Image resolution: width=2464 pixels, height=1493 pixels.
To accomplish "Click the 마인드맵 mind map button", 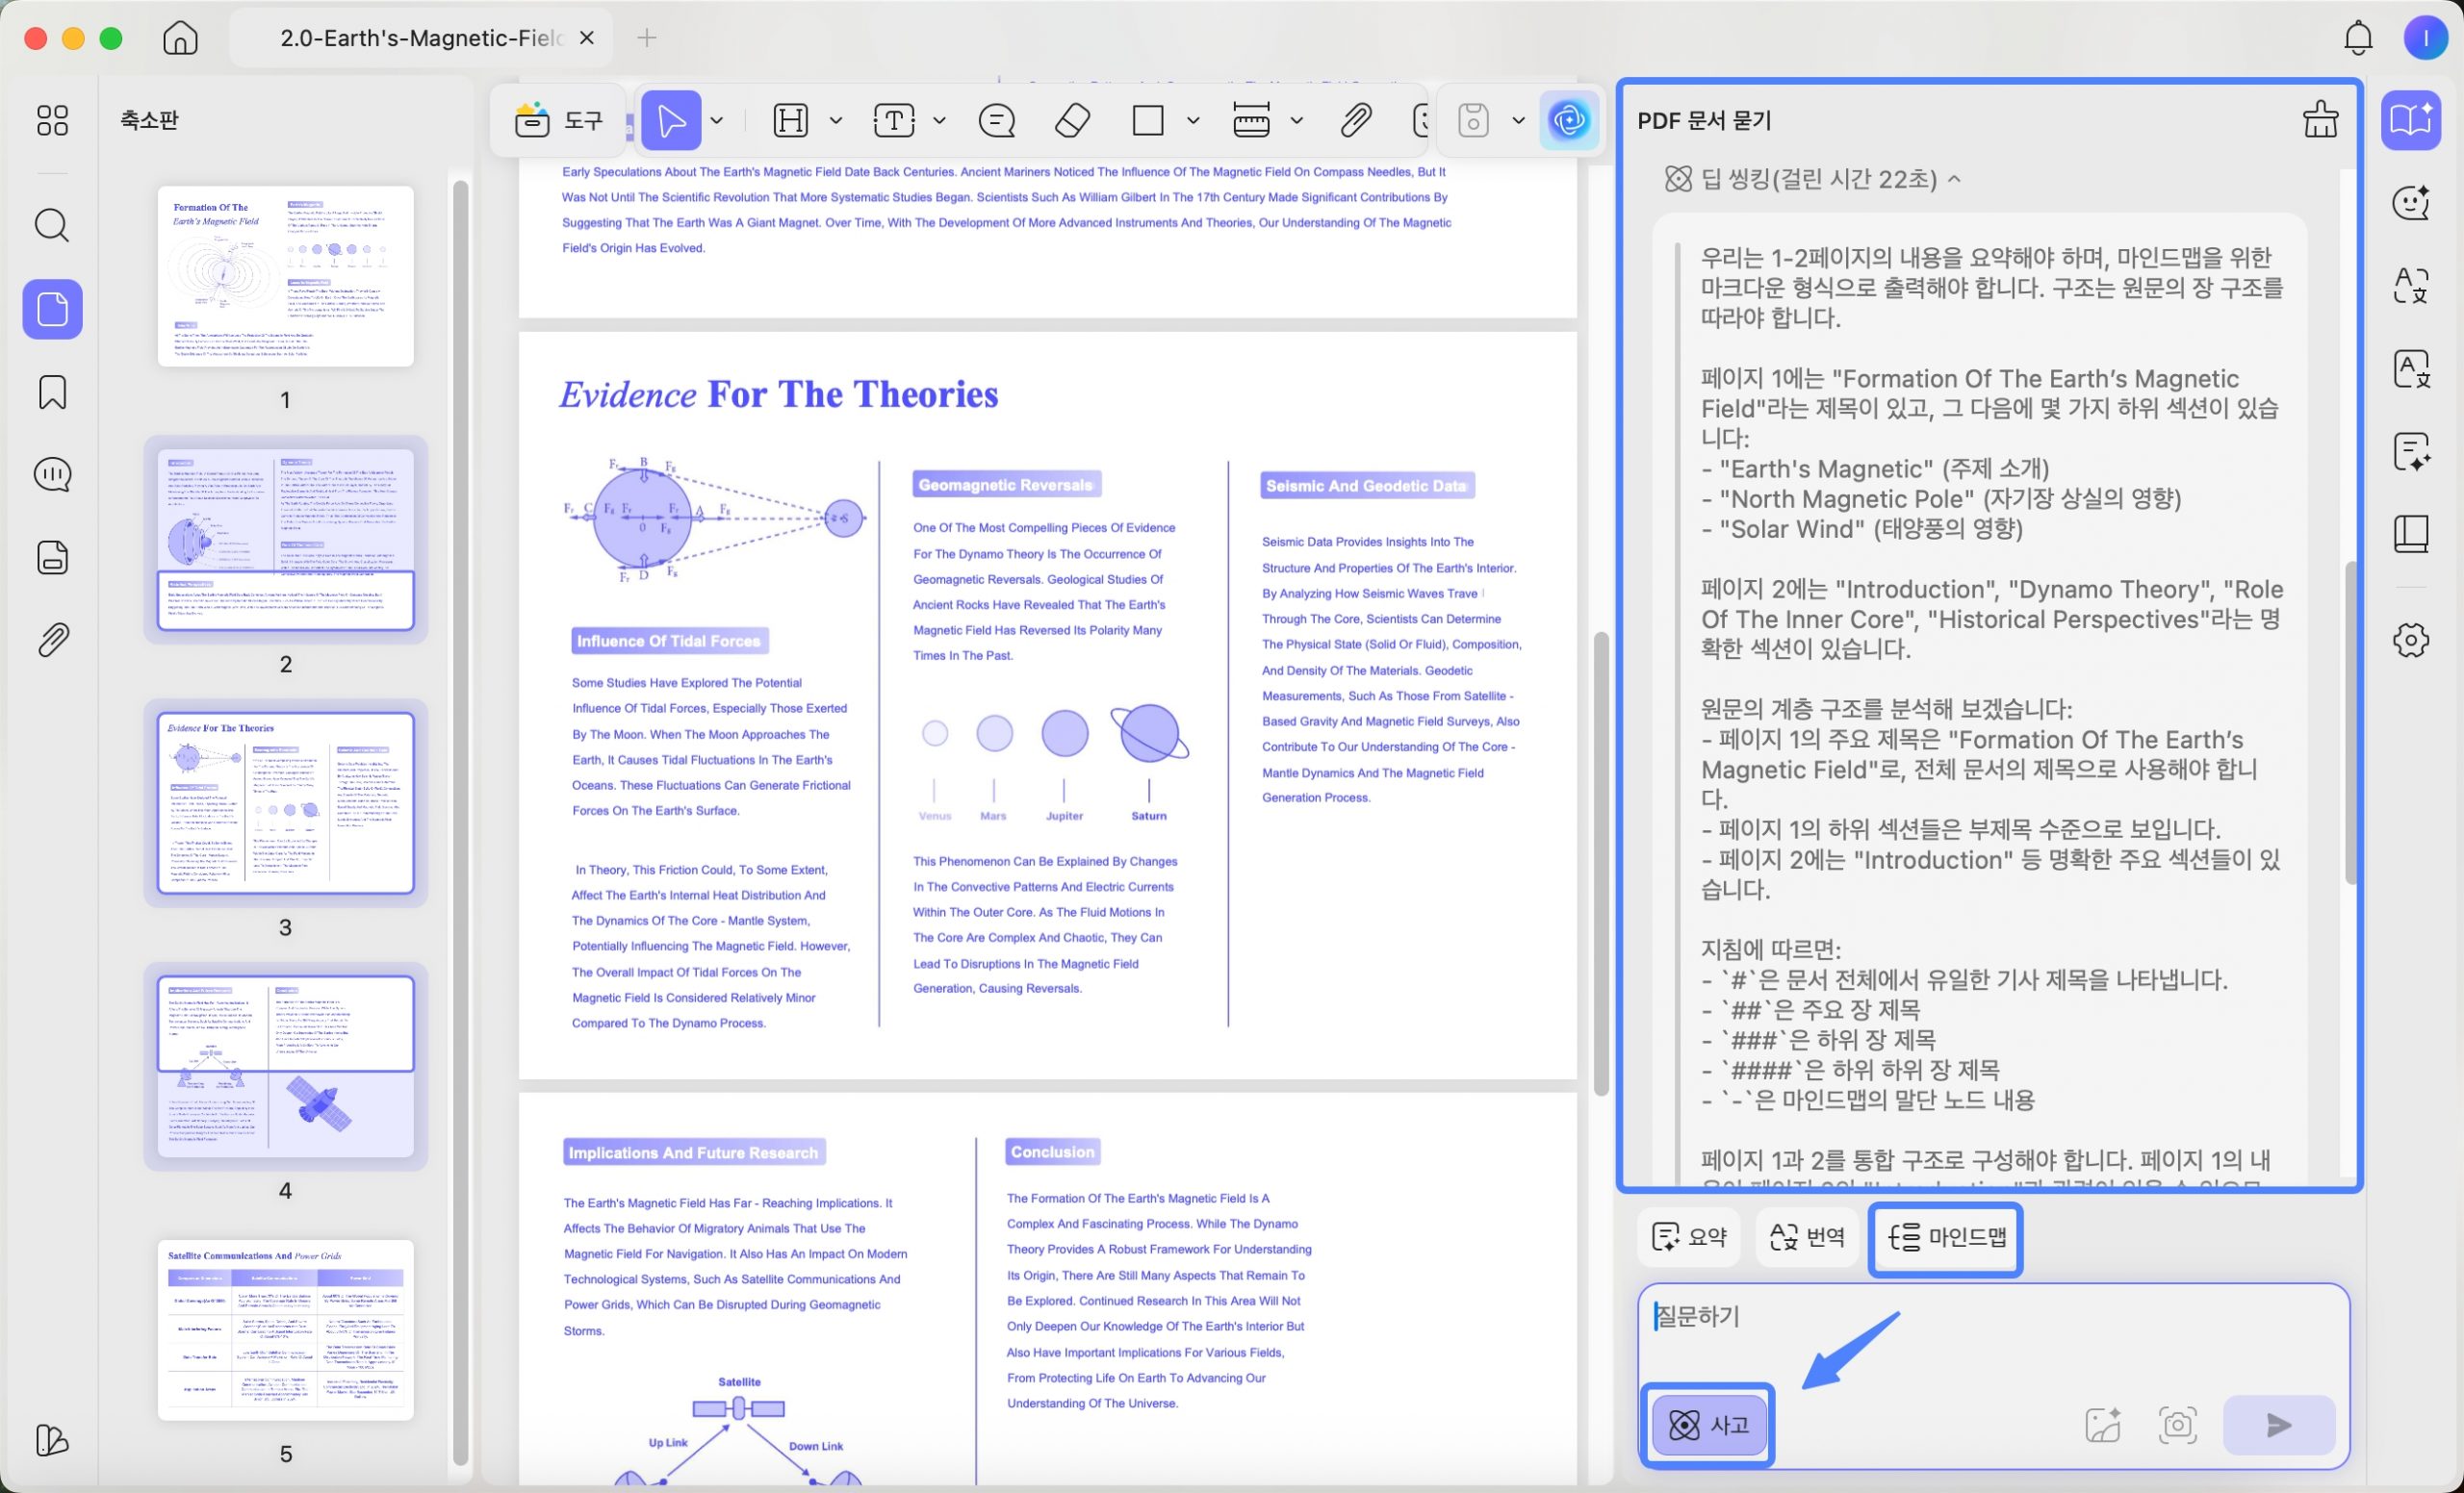I will tap(1946, 1237).
